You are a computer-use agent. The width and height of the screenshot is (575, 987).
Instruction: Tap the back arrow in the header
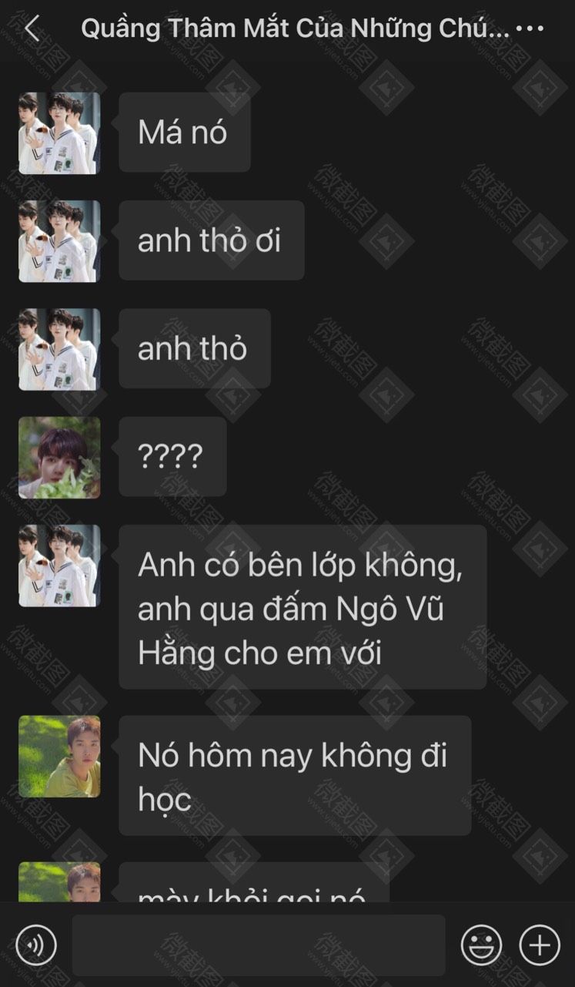tap(32, 29)
